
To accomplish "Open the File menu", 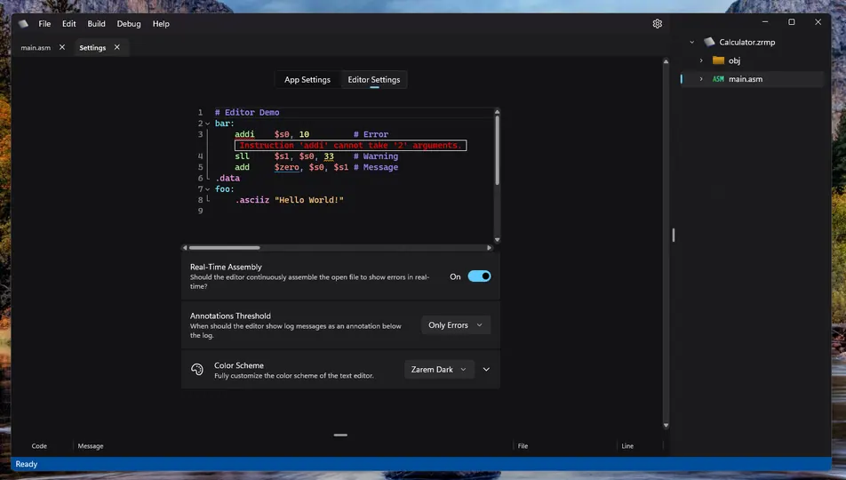I will [x=44, y=24].
